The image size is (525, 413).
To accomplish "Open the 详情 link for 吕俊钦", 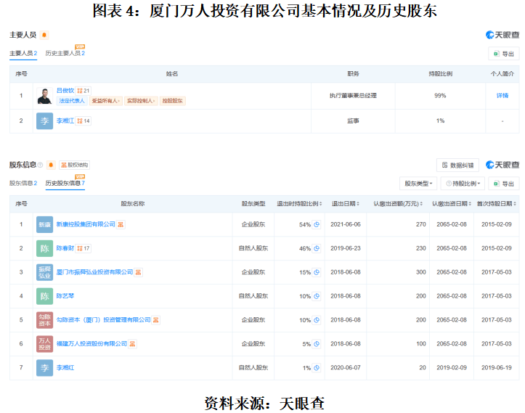I will 502,96.
